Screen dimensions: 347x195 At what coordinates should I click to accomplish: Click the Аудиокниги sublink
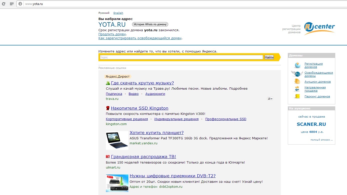pos(155,94)
